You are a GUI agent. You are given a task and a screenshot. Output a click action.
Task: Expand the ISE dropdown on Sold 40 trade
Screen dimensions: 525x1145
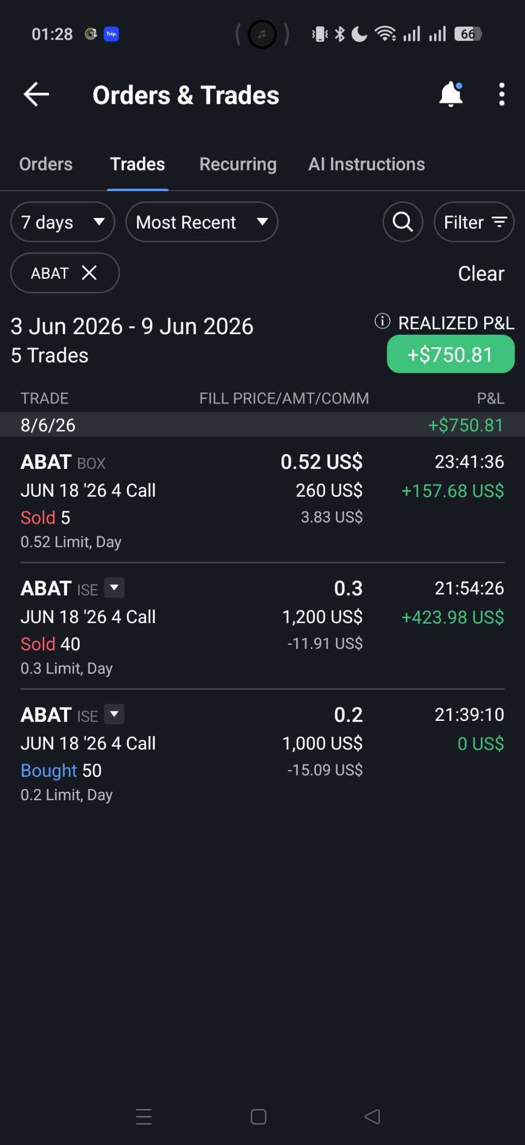[114, 587]
